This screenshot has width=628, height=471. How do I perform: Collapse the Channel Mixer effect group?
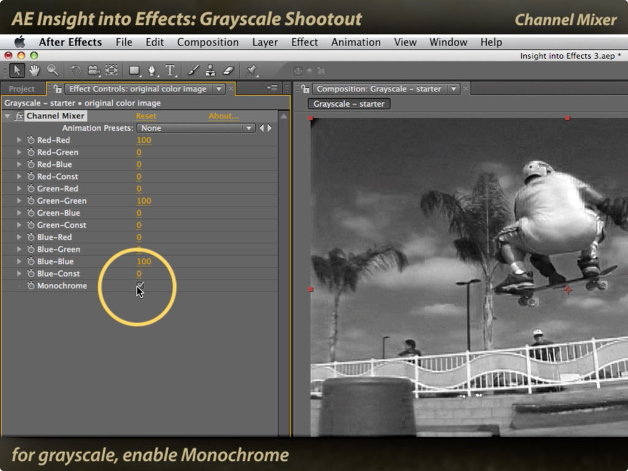[7, 116]
